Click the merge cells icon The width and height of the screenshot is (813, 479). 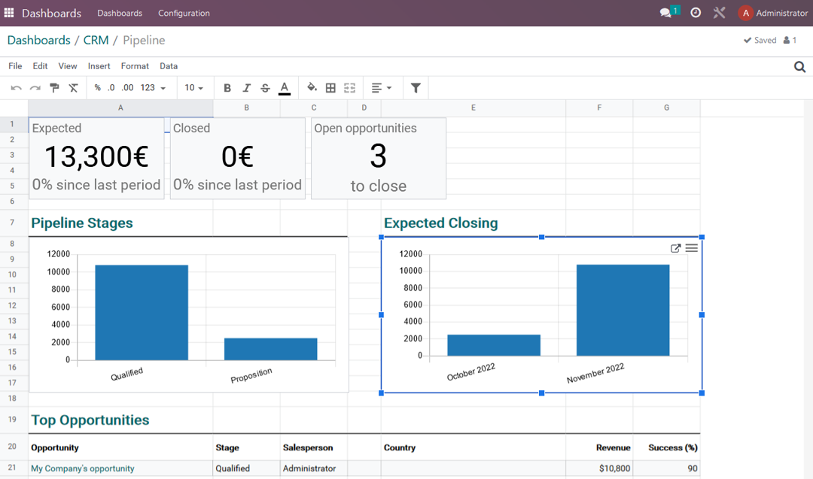[349, 88]
